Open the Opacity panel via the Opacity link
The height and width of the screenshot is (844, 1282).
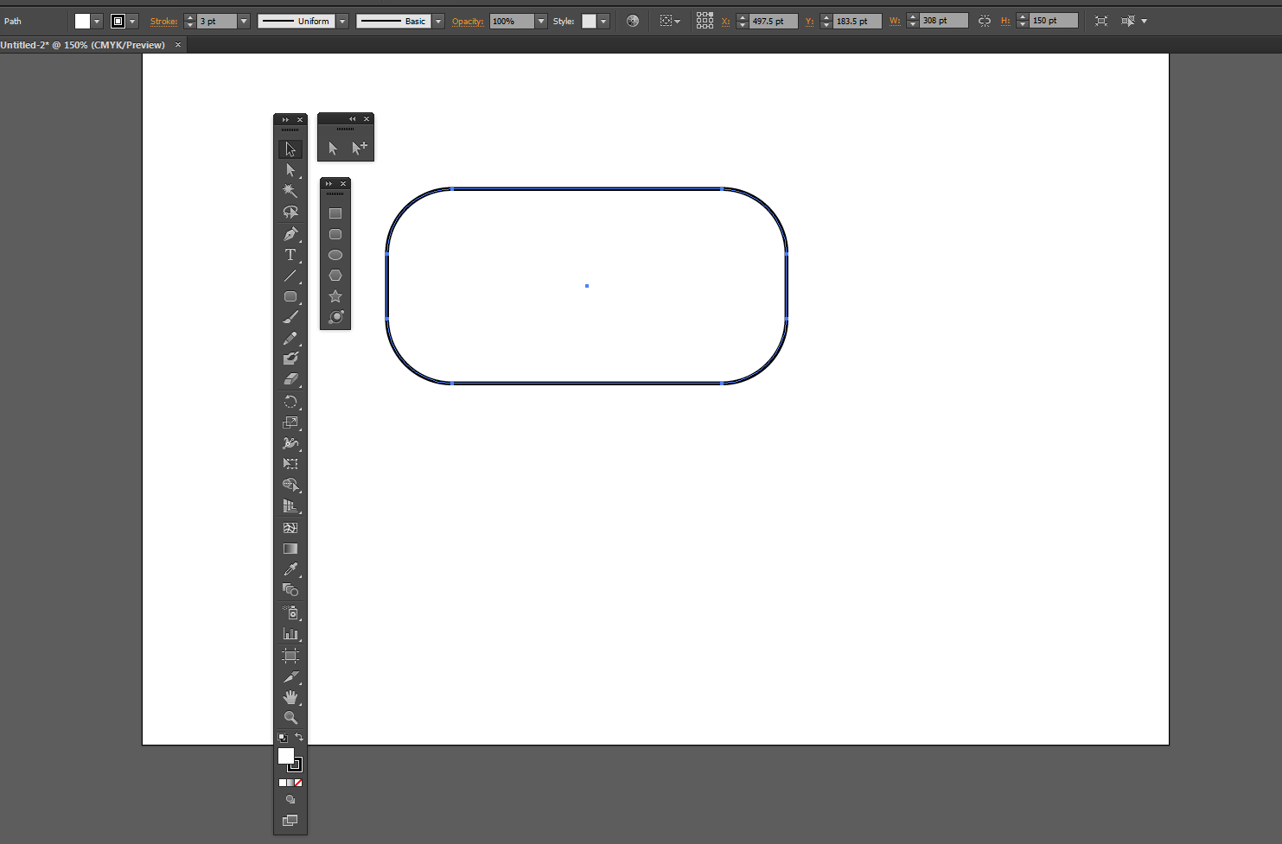[x=468, y=21]
